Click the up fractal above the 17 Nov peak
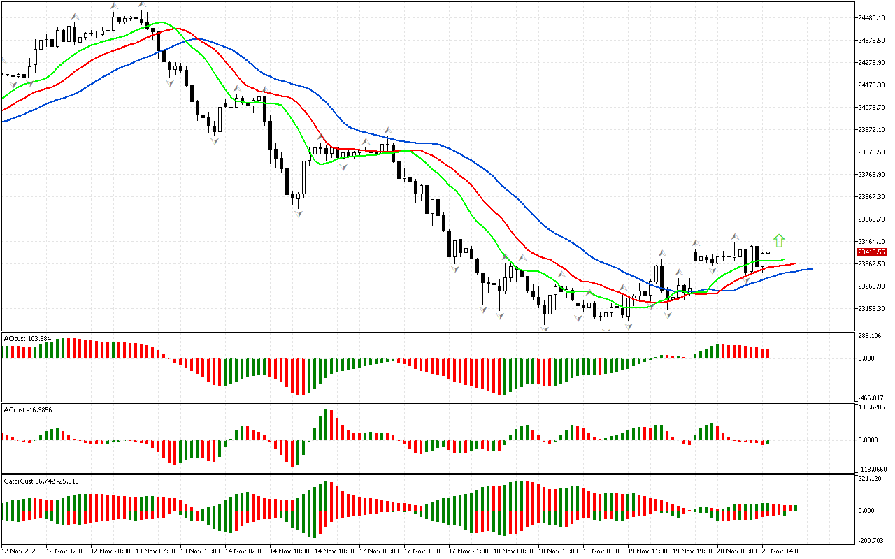Screen dimensions: 895x559 pyautogui.click(x=386, y=131)
